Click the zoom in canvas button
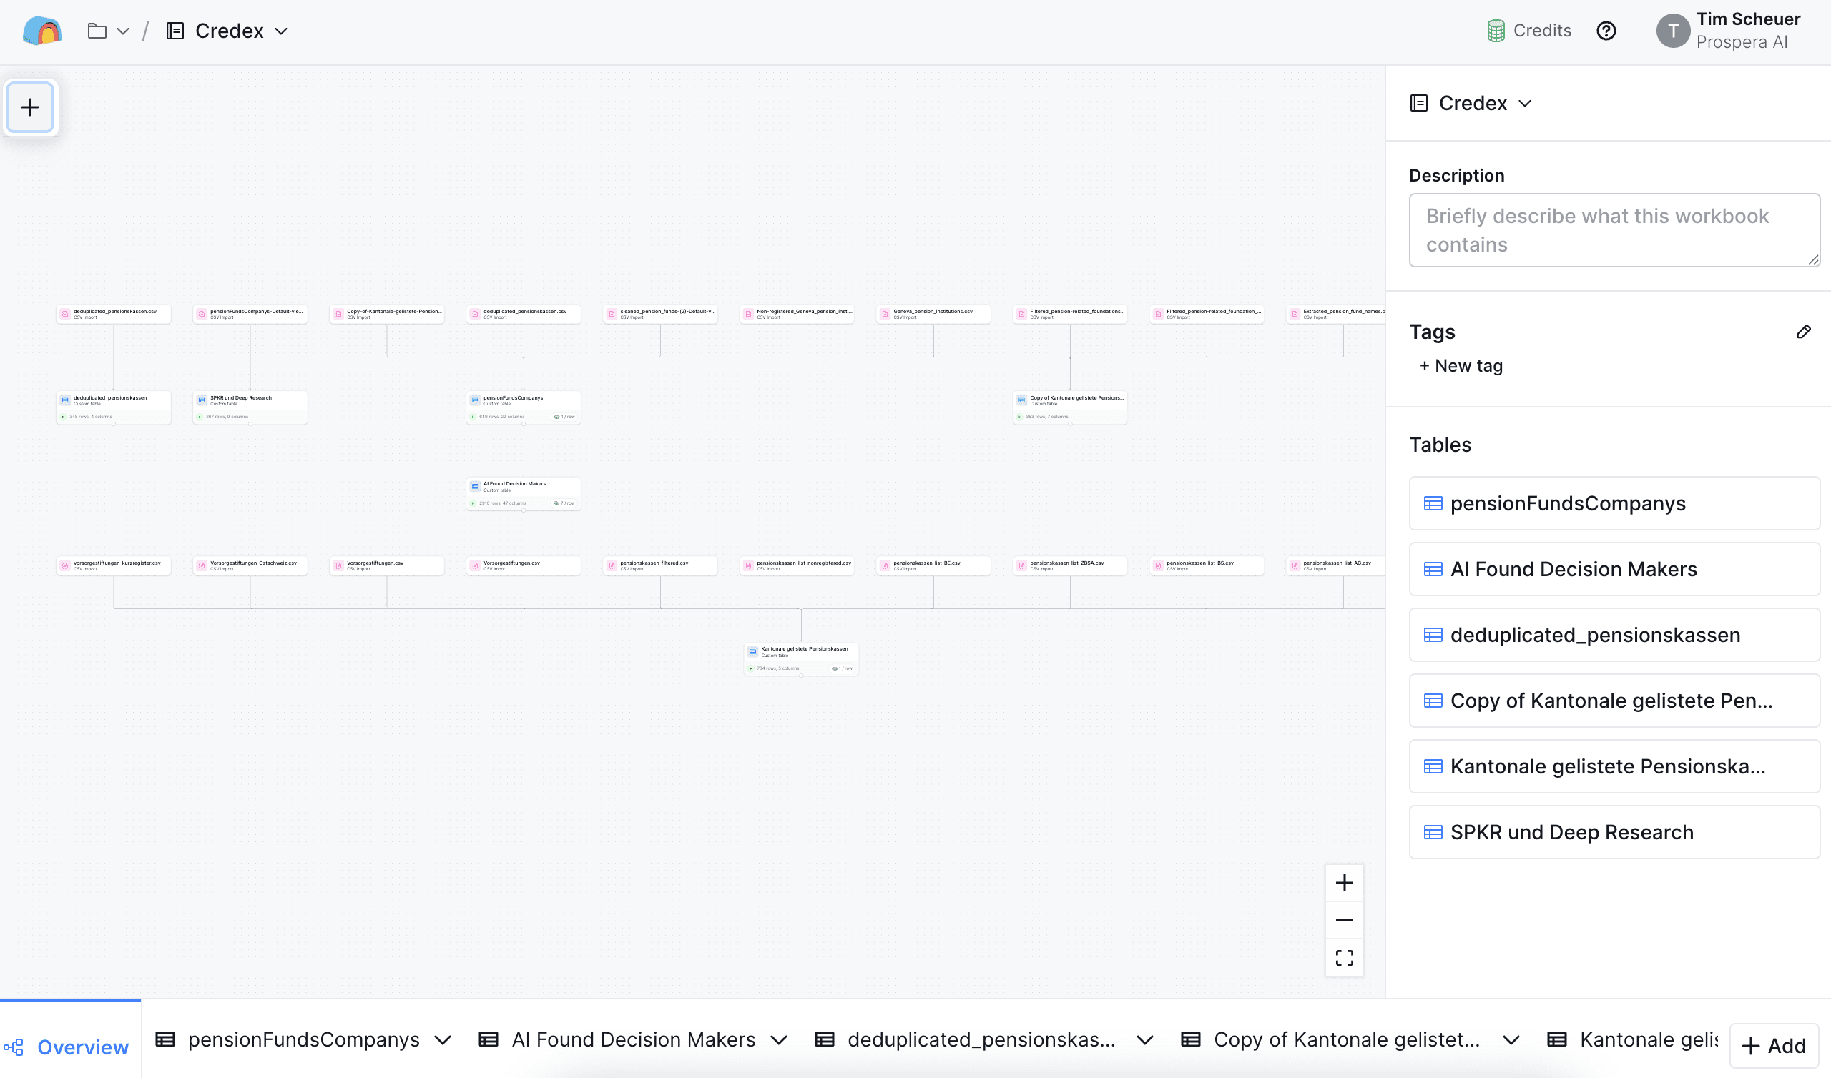This screenshot has height=1078, width=1831. [x=1344, y=883]
